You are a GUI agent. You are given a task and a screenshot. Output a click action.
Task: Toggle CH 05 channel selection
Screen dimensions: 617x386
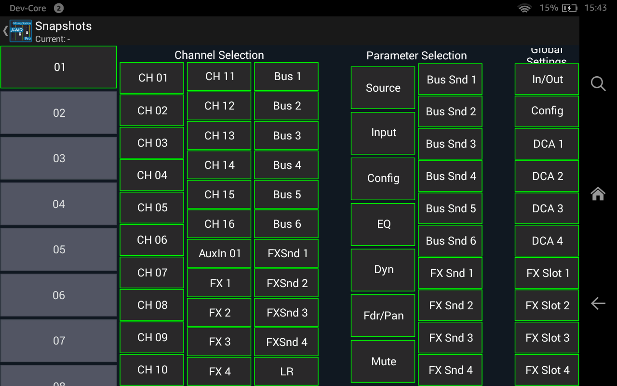tap(152, 207)
